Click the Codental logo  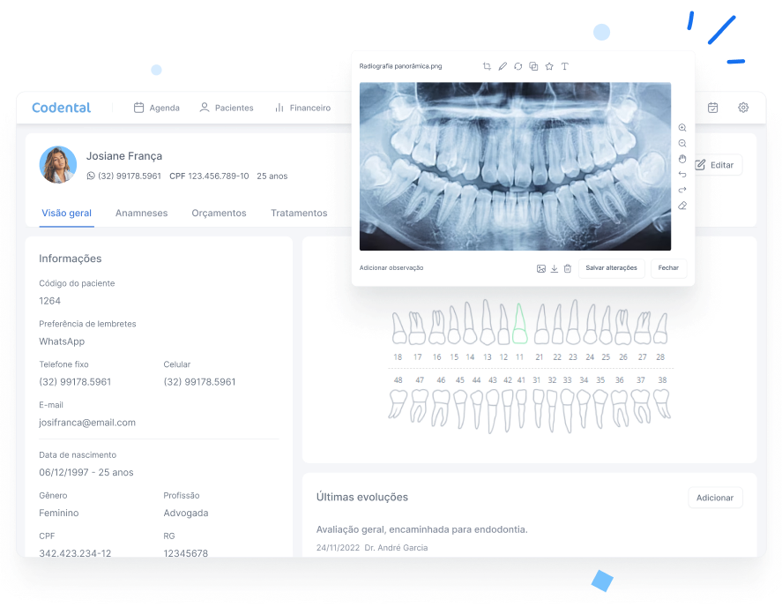coord(62,108)
